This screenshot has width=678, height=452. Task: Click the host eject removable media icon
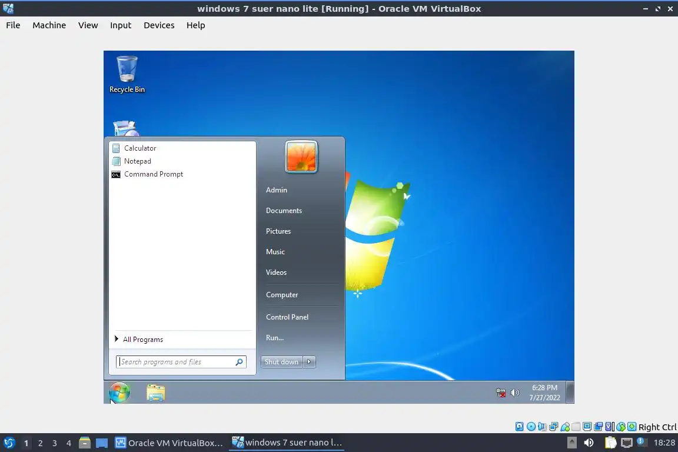click(571, 443)
